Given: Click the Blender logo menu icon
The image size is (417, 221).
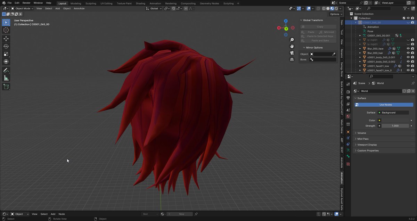Looking at the screenshot, I should point(3,3).
